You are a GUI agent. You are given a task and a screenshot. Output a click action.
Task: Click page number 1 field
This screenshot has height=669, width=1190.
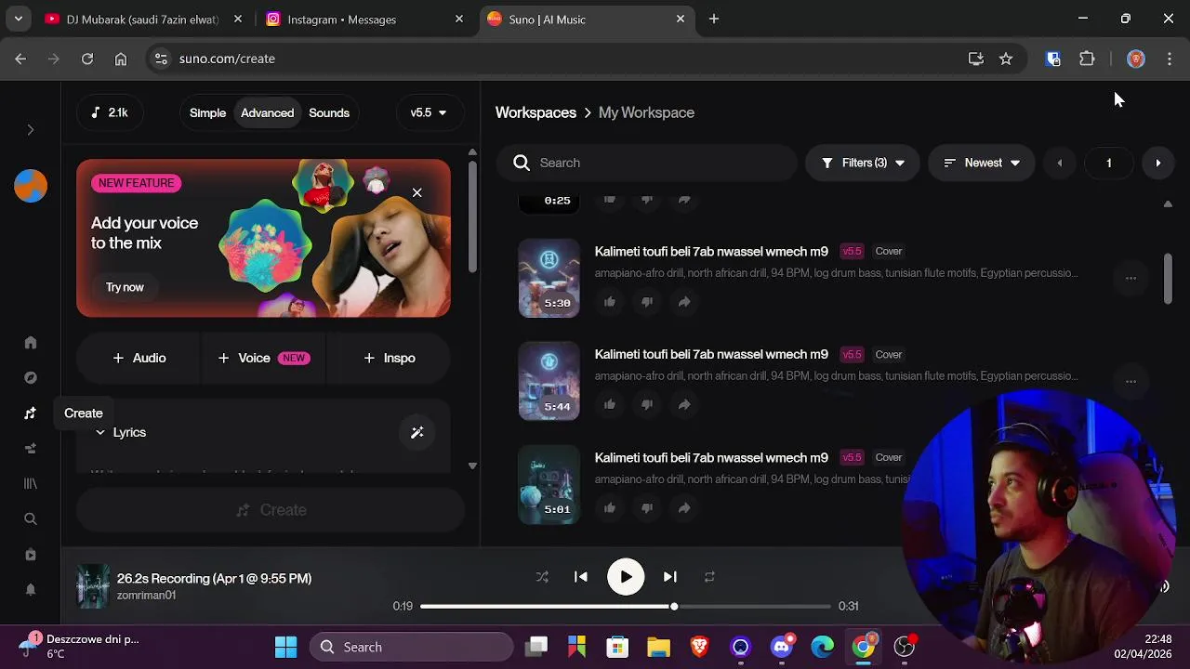pyautogui.click(x=1108, y=163)
